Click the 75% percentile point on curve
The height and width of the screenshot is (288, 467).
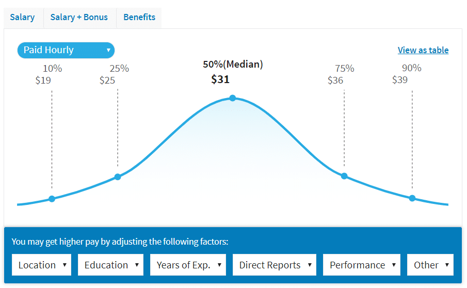click(344, 176)
